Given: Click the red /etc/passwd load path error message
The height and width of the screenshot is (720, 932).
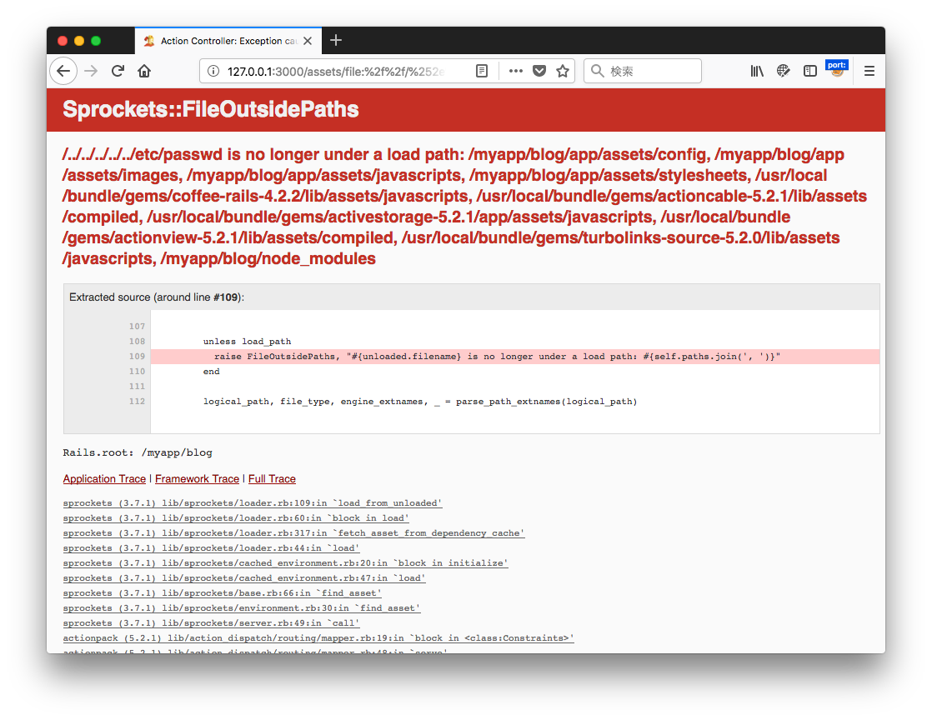Looking at the screenshot, I should coord(464,206).
